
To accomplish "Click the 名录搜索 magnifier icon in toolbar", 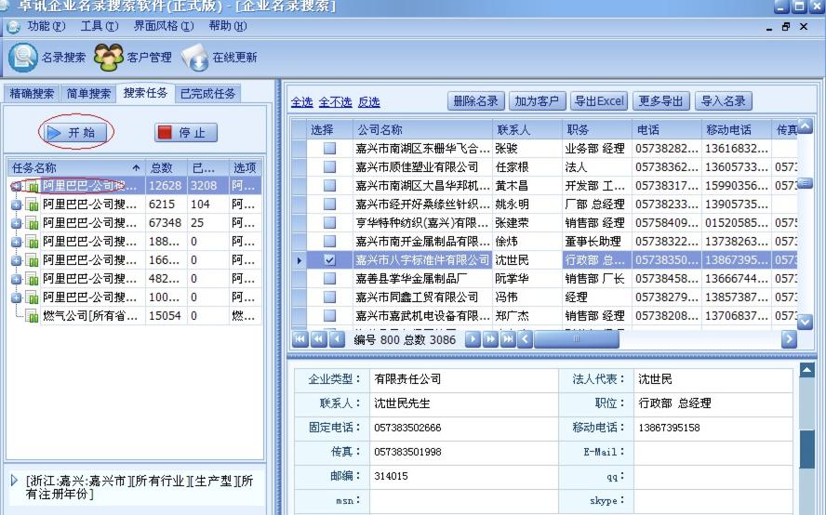I will click(22, 58).
